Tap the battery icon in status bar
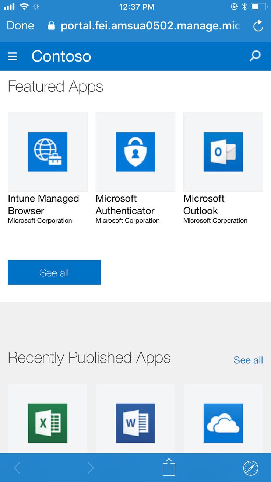 [259, 7]
